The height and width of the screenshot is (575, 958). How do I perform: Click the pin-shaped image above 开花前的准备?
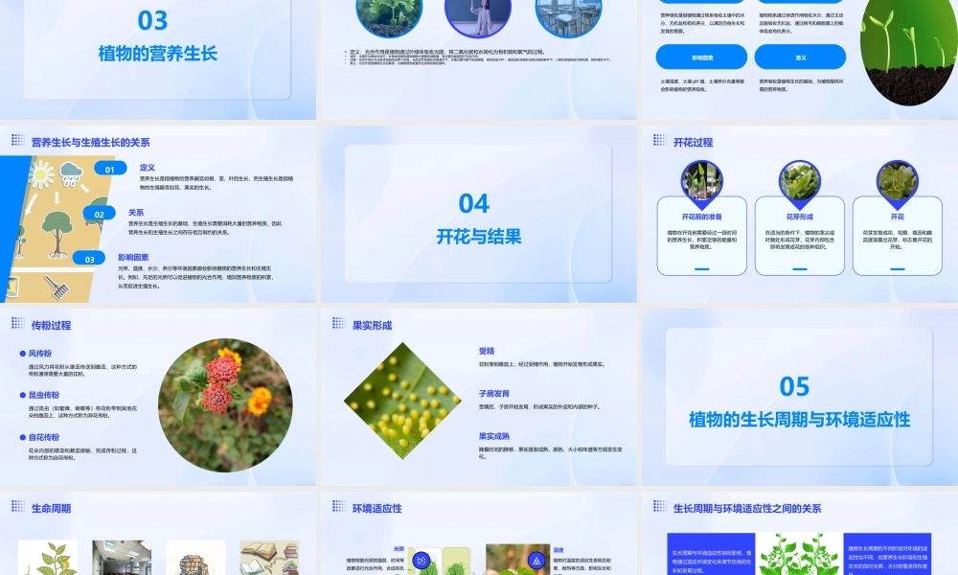[701, 185]
